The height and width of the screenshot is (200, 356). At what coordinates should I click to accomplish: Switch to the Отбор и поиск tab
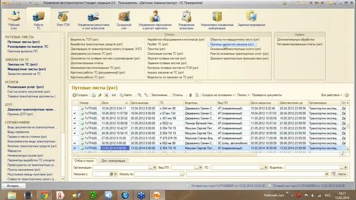pos(84,161)
